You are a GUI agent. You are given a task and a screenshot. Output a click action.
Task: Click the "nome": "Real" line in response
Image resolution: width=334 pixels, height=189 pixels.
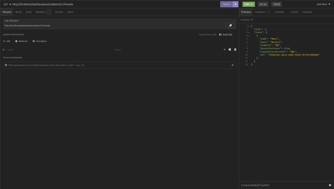pos(269,39)
